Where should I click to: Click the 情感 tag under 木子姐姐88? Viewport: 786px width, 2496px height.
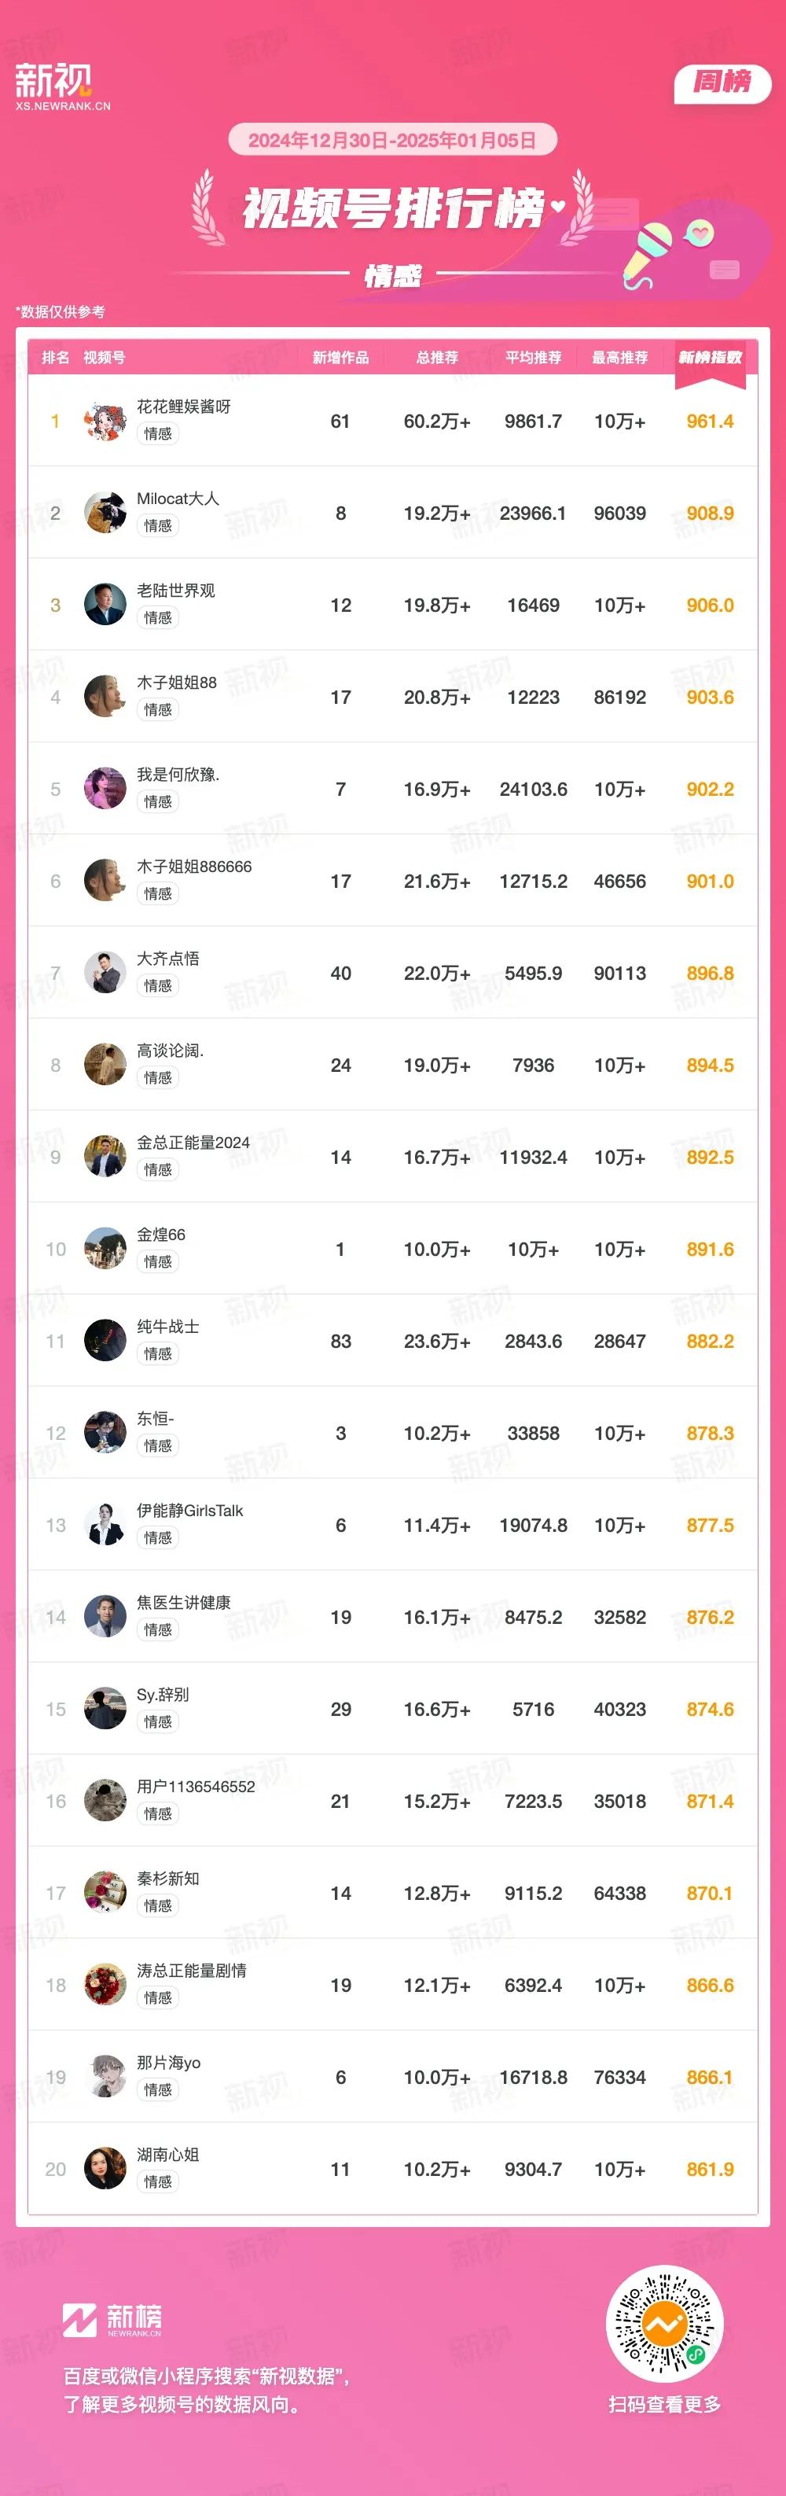click(158, 709)
